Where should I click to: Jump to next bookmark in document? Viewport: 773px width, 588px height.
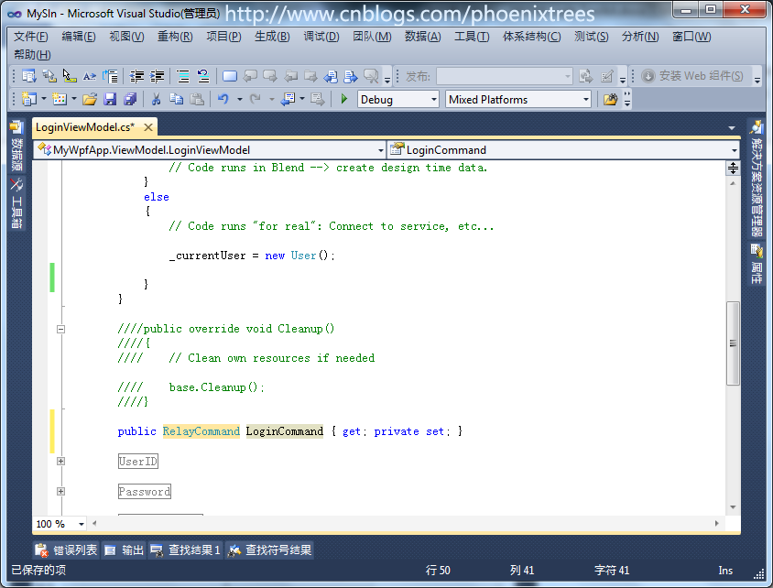351,76
